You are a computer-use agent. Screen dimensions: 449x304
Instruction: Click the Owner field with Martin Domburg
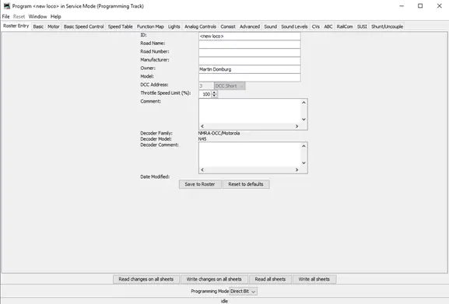pyautogui.click(x=250, y=69)
